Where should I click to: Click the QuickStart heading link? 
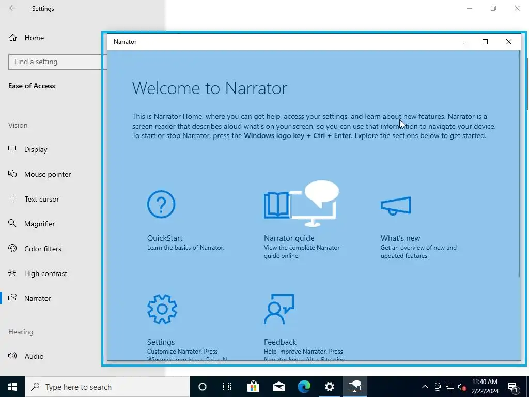click(165, 238)
